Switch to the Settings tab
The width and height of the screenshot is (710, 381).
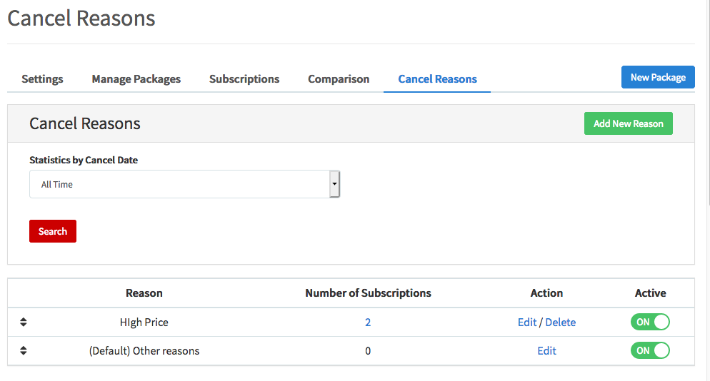click(x=42, y=79)
